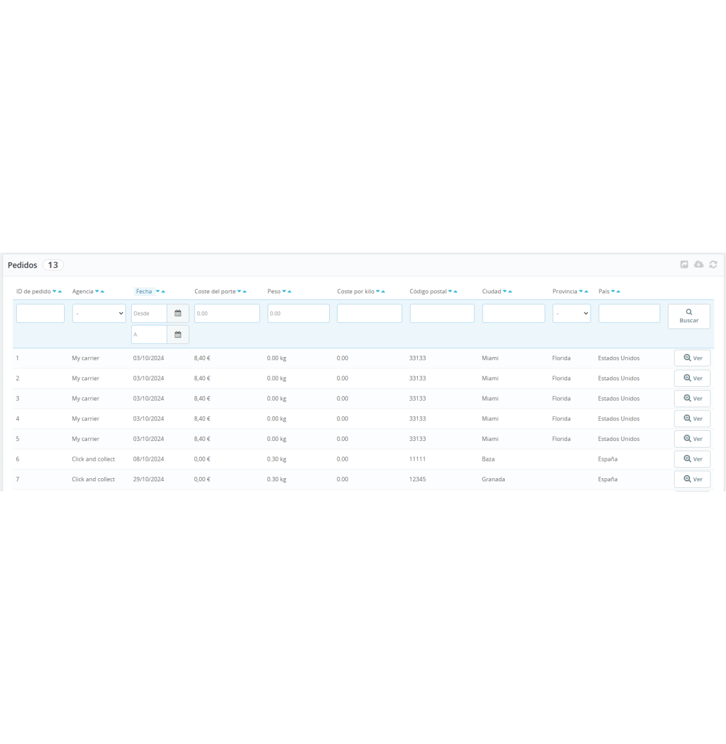Open the Agencia filter dropdown
This screenshot has width=726, height=744.
(98, 313)
